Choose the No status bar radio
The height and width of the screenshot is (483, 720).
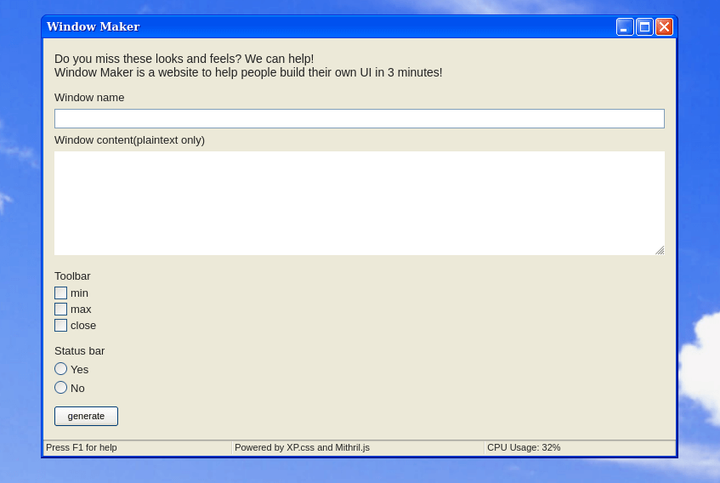[x=61, y=388]
